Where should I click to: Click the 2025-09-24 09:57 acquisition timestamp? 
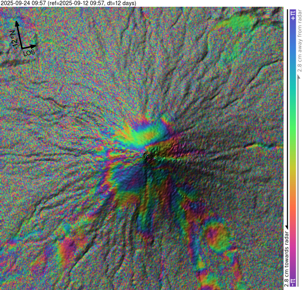[x=25, y=3]
